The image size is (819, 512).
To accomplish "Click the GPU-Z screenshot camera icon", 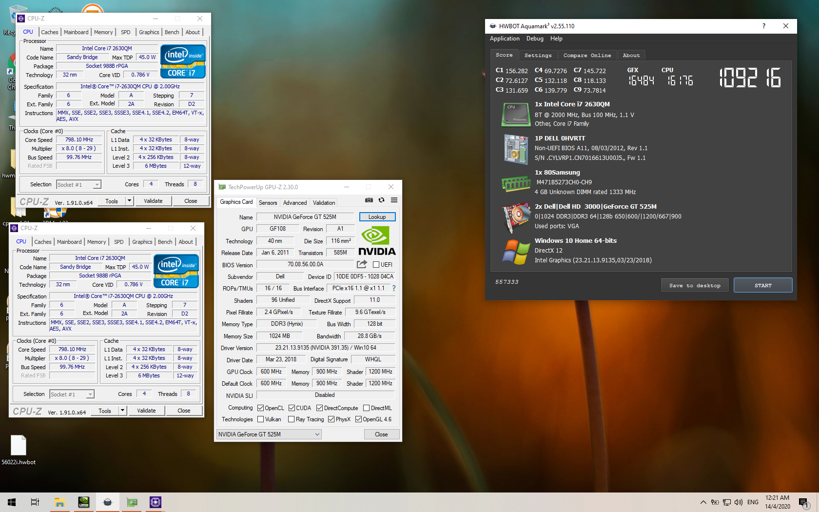I will [x=369, y=200].
